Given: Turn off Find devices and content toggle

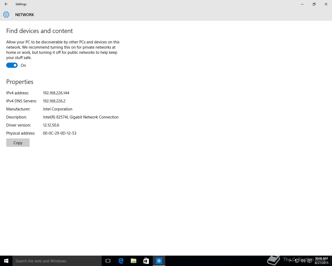Looking at the screenshot, I should [x=12, y=65].
